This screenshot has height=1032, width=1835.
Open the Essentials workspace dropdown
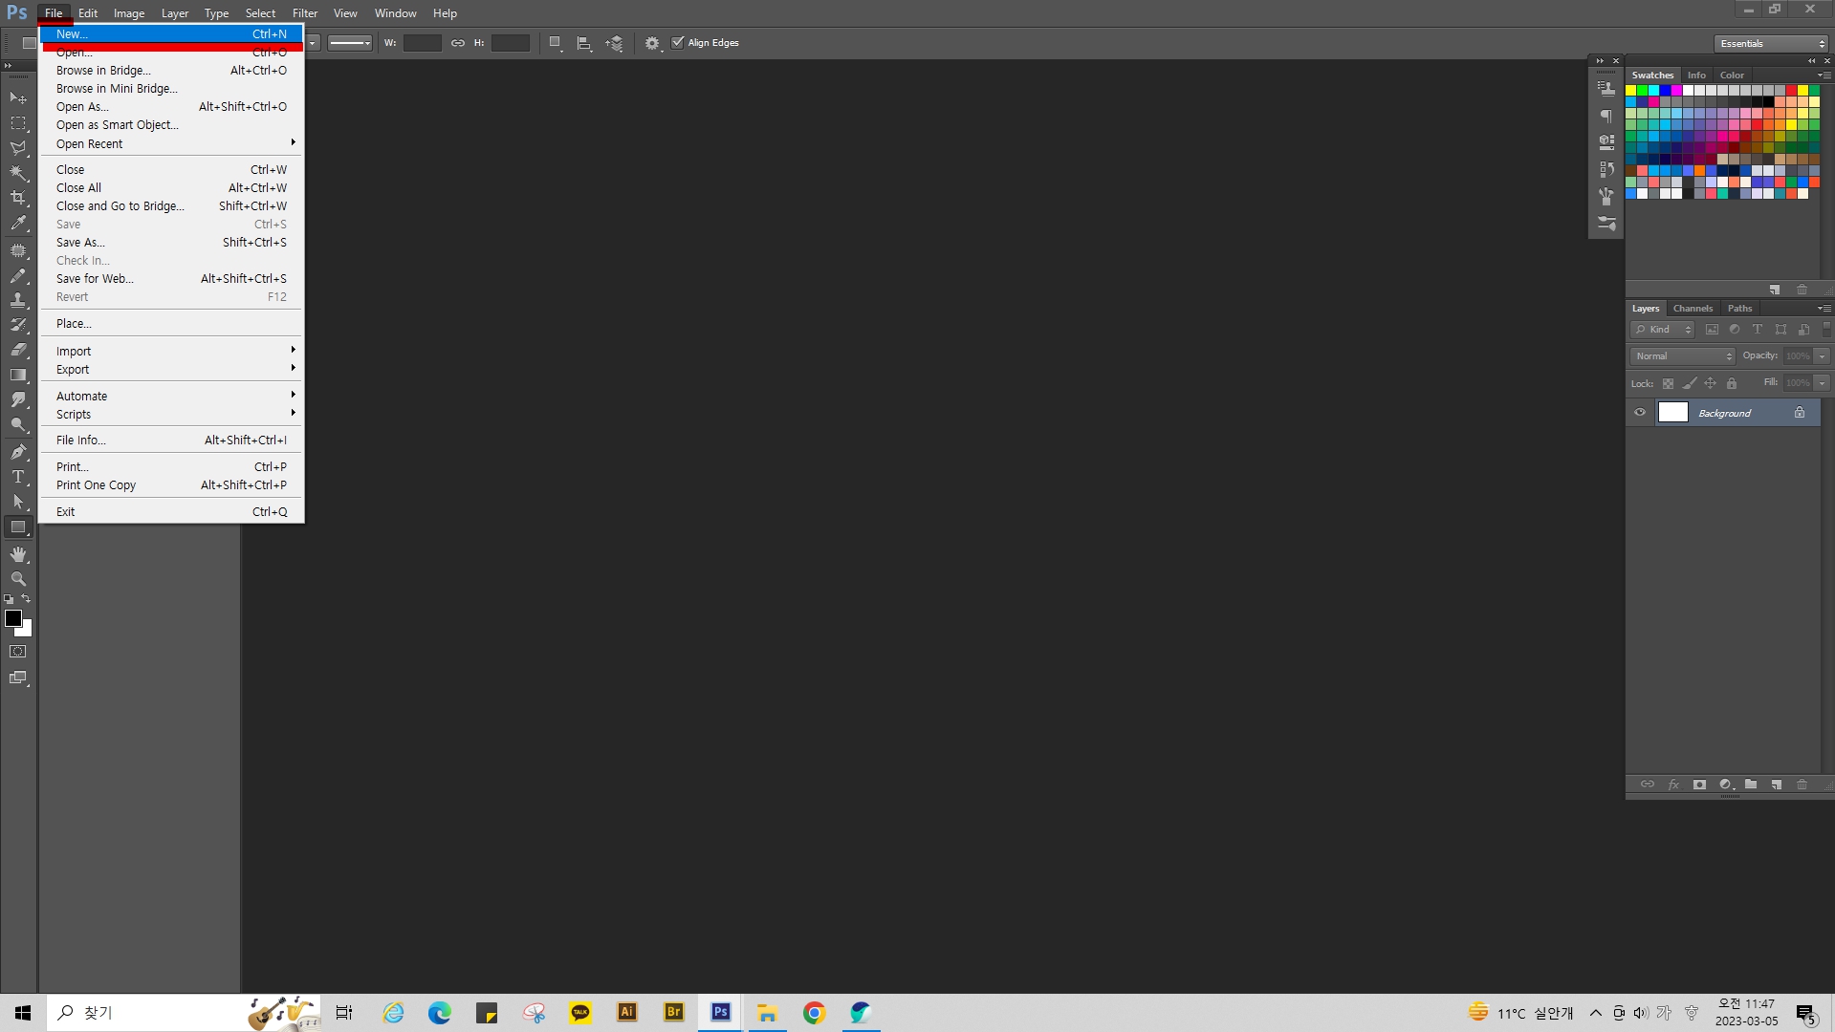pos(1771,43)
